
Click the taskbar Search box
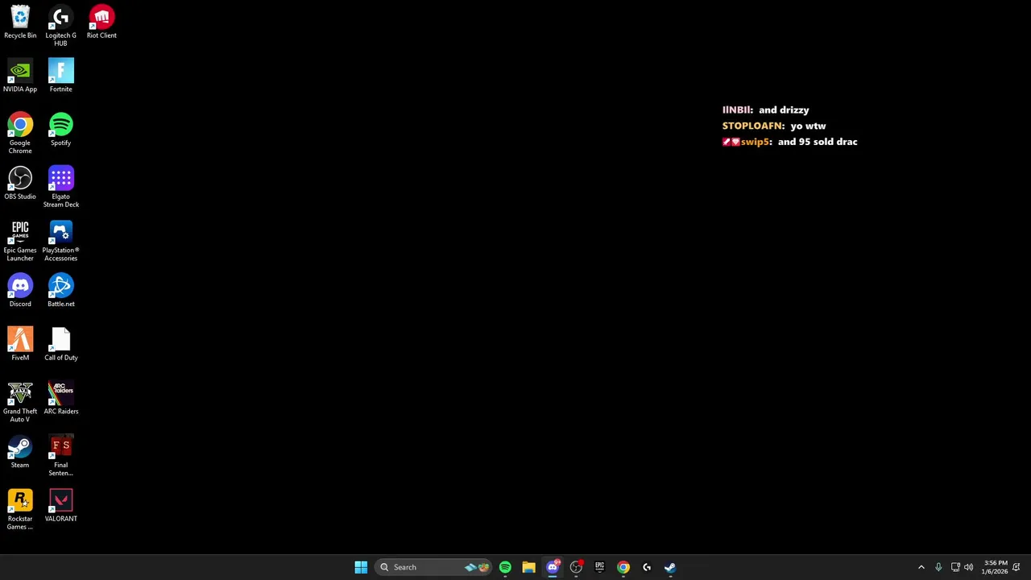coord(434,567)
